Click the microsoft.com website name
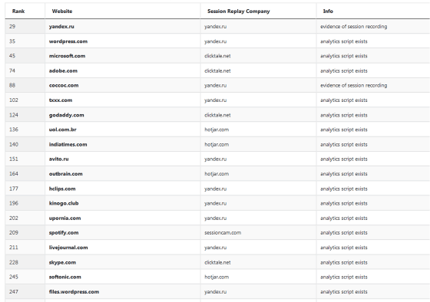430x302 pixels. click(67, 56)
